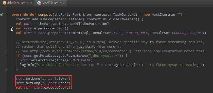Click the getConnection() call
This screenshot has width=213, height=93.
53,28
